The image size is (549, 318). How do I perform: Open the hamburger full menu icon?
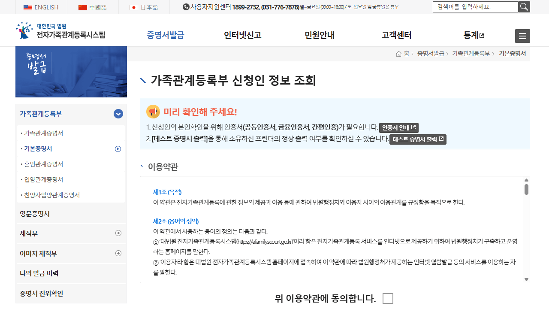pos(522,36)
